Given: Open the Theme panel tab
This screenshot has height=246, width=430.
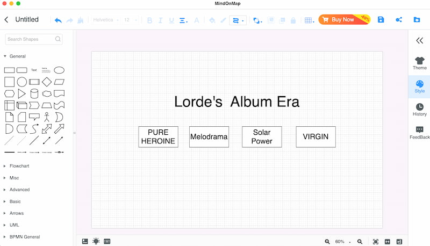Looking at the screenshot, I should click(420, 63).
